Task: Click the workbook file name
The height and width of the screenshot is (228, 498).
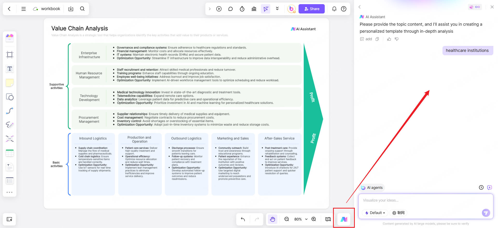Action: click(x=51, y=9)
